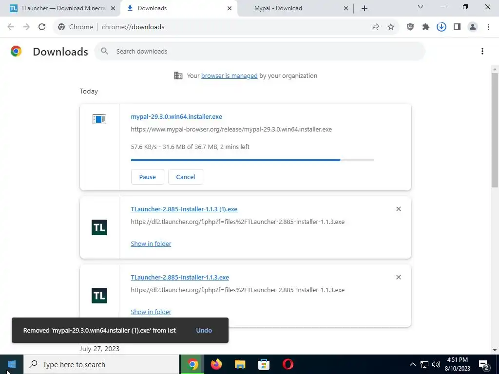Select the Downloads tab
This screenshot has width=499, height=374.
click(177, 8)
